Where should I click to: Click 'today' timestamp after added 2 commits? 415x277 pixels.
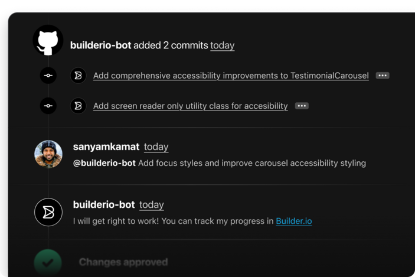coord(223,45)
